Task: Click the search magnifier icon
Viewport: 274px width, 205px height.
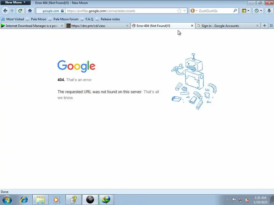Action: [235, 11]
